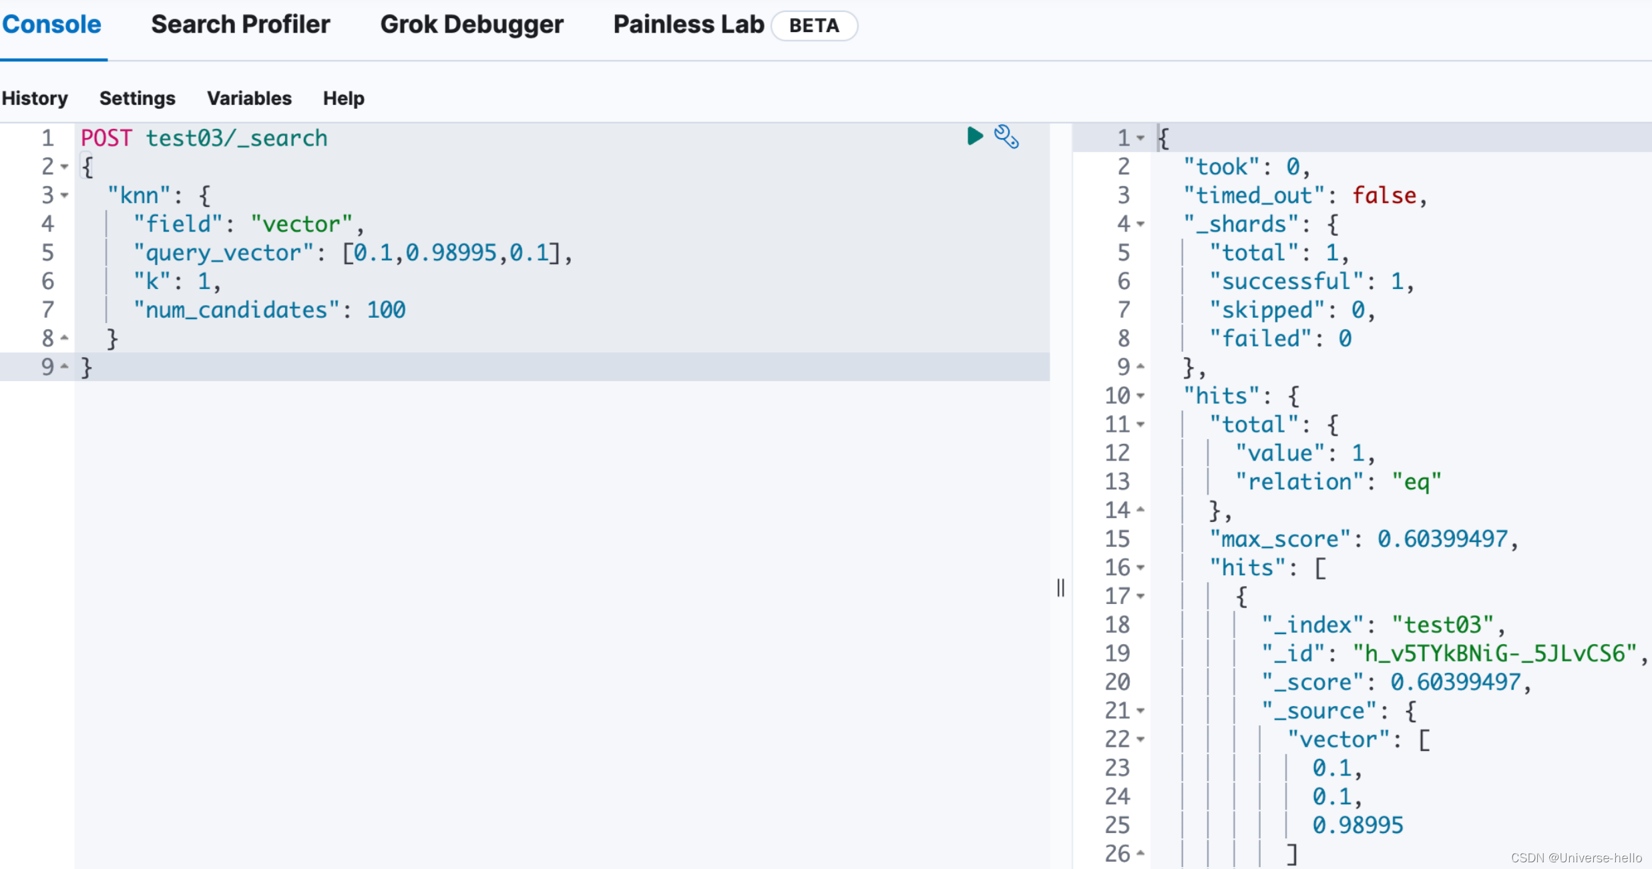Collapse the _shards object in the response
Screen dimensions: 1652x869
point(1142,224)
